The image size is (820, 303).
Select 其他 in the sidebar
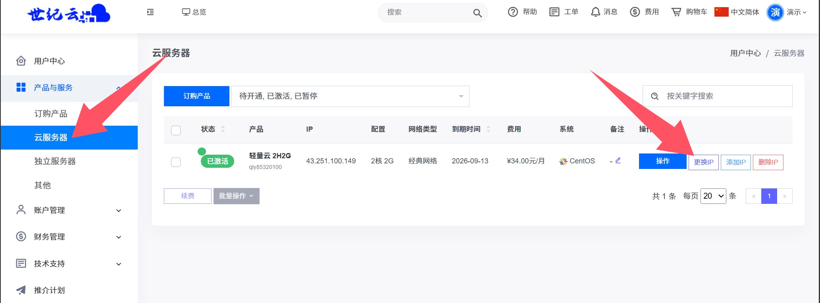tap(42, 185)
